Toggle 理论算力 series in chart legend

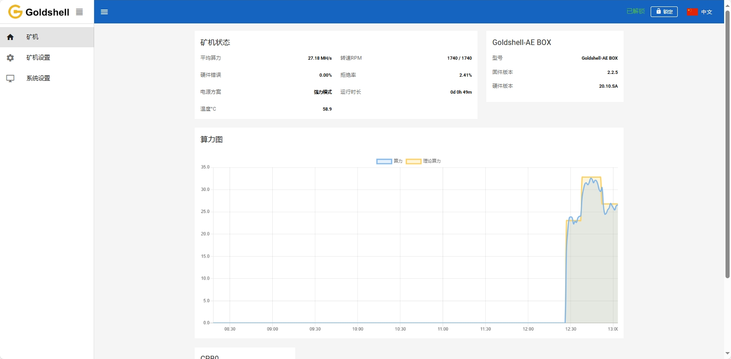coord(423,161)
